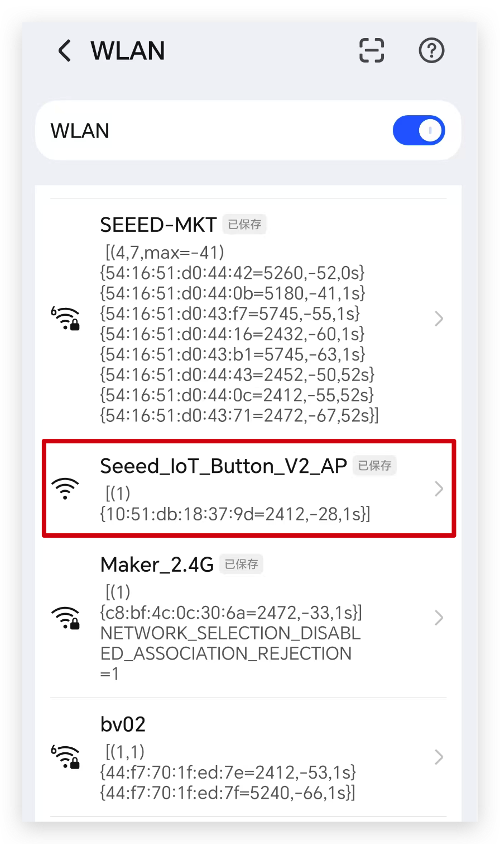Tap the Seeed_IoT_Button_V2_AP Wi-Fi signal icon

65,489
